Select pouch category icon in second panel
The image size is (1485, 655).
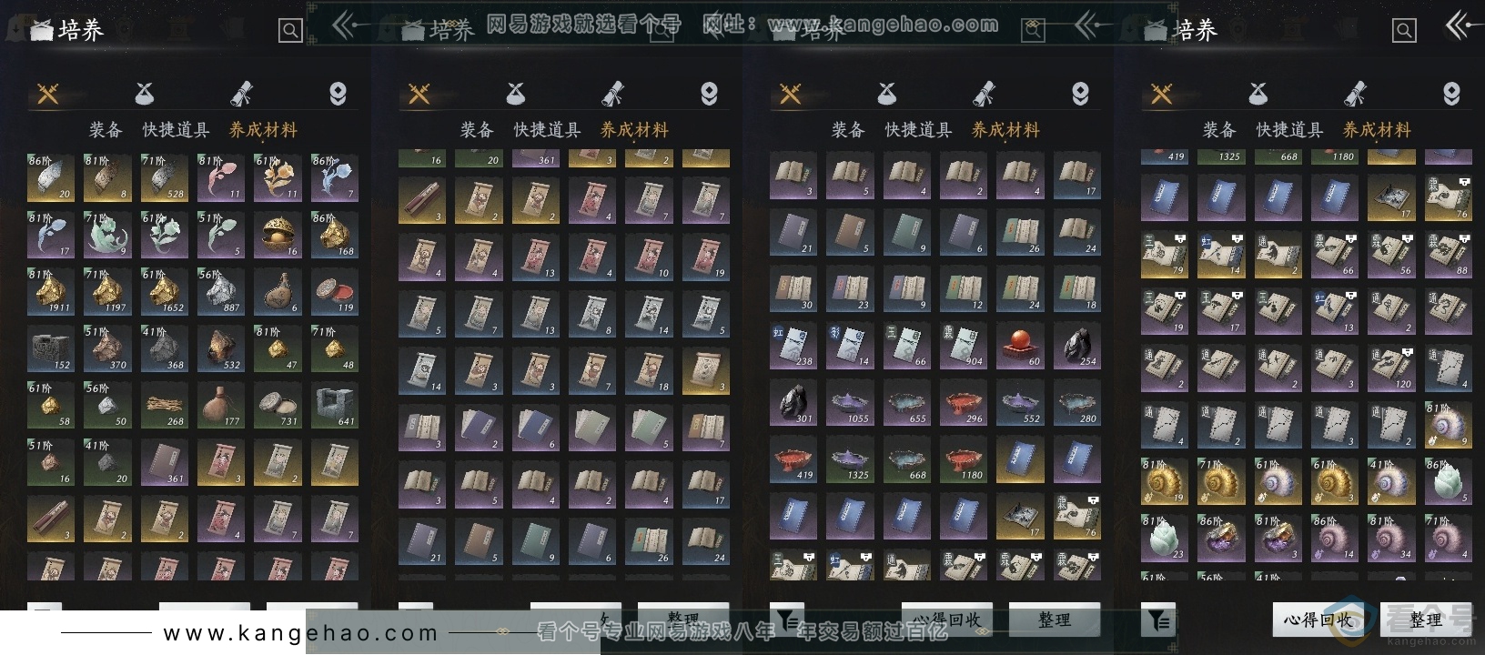(x=516, y=93)
